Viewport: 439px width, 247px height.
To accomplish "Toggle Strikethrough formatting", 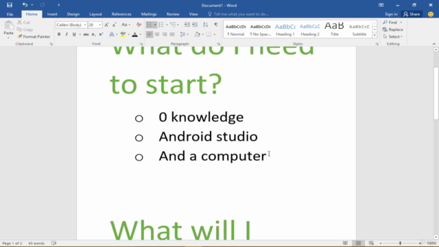I will 86,34.
